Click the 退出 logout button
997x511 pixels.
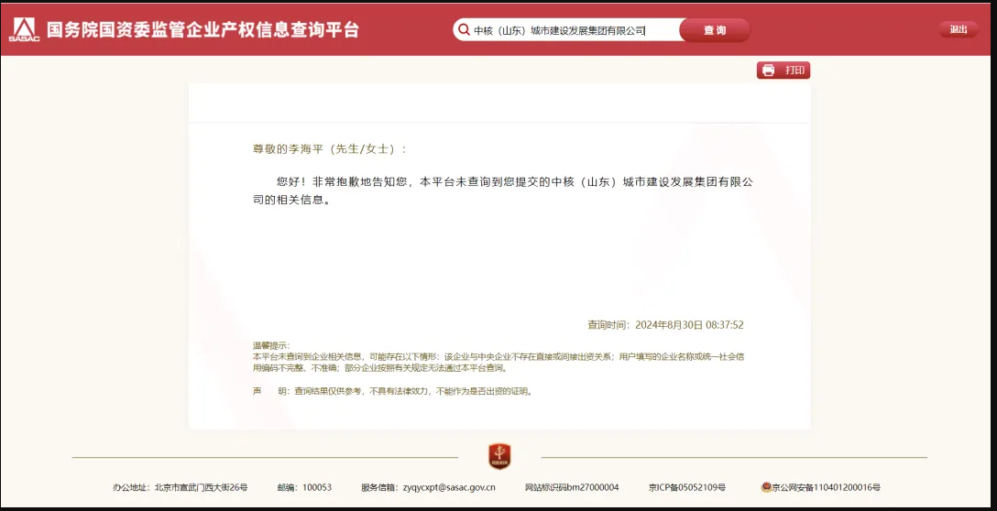click(x=959, y=29)
